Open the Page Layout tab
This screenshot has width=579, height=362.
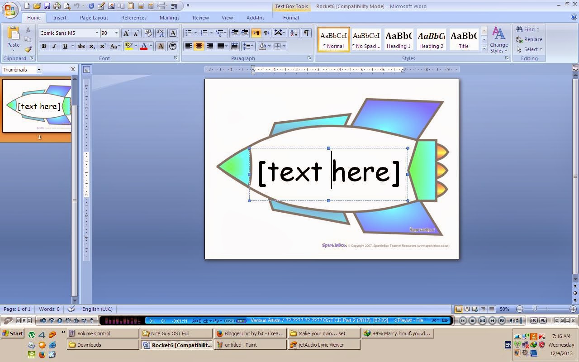[x=94, y=18]
